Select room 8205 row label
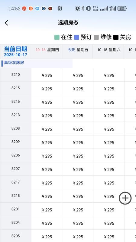This screenshot has height=242, width=136. pyautogui.click(x=16, y=236)
